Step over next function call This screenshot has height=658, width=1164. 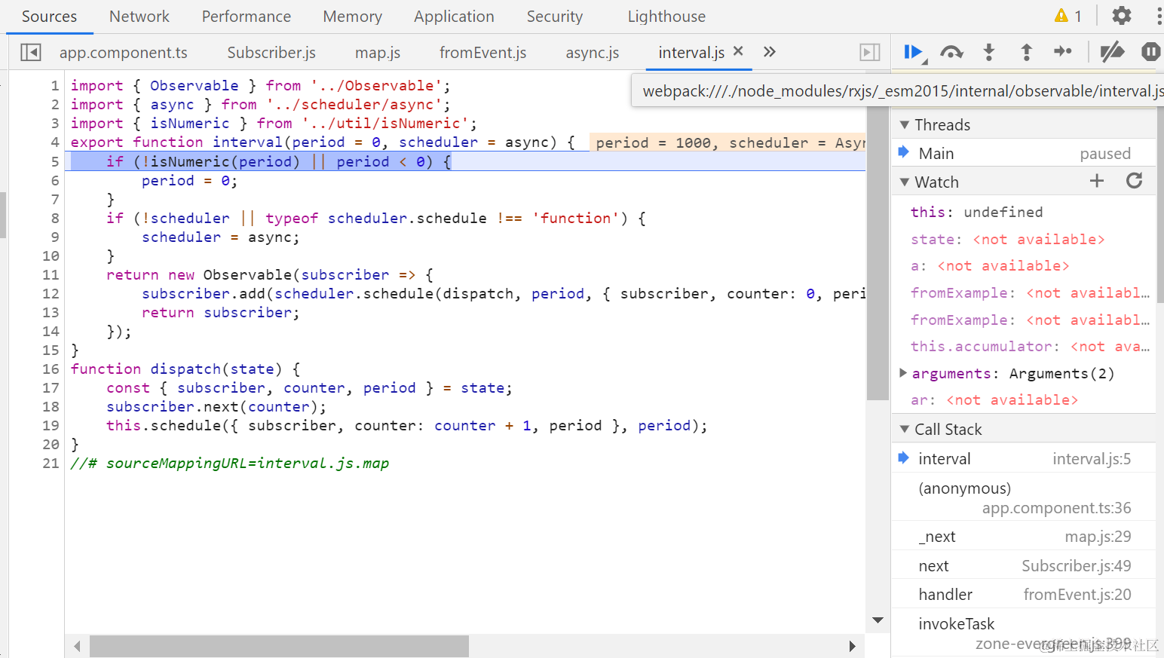(x=951, y=52)
